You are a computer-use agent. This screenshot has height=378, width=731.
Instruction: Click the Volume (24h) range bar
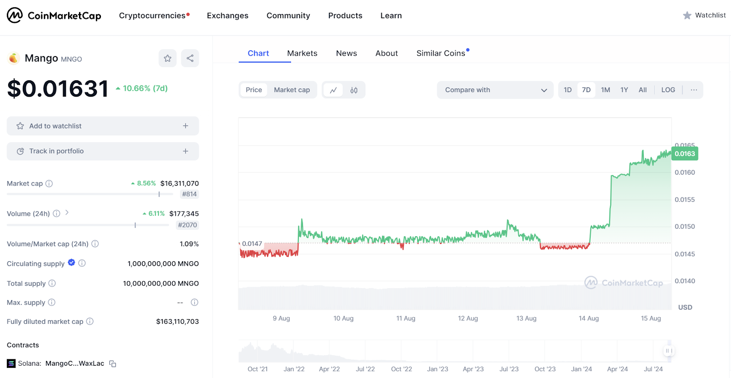point(88,225)
